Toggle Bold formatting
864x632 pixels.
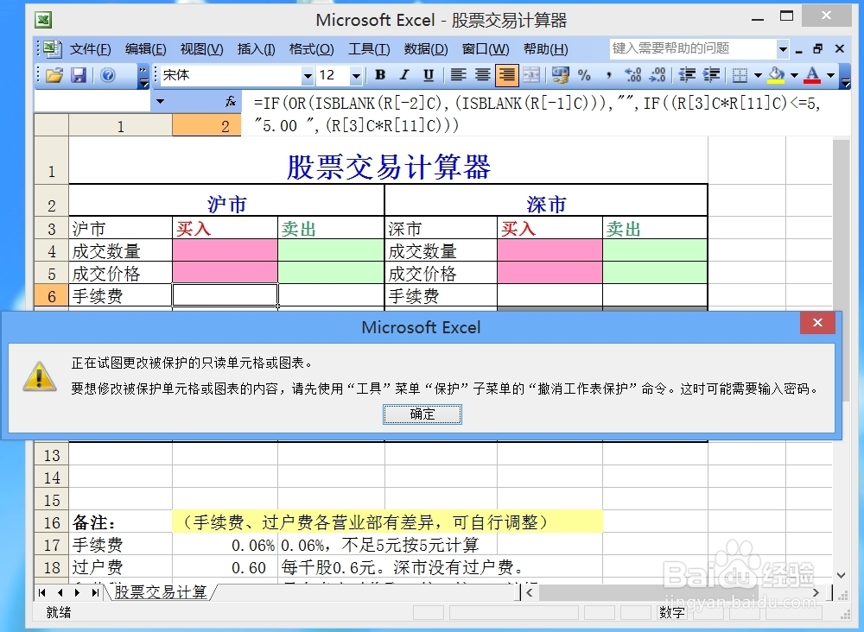(x=380, y=75)
